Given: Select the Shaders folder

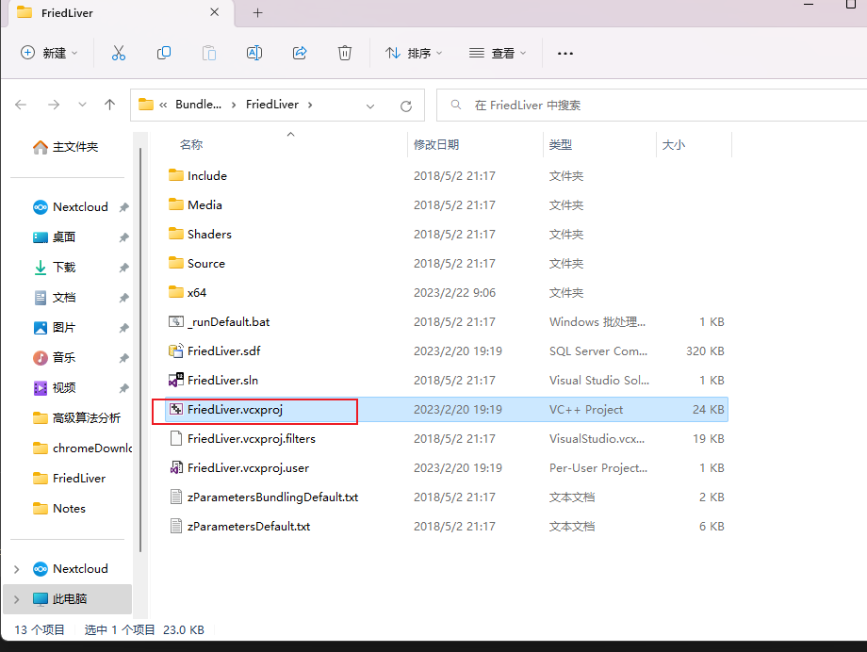Looking at the screenshot, I should pyautogui.click(x=447, y=235).
